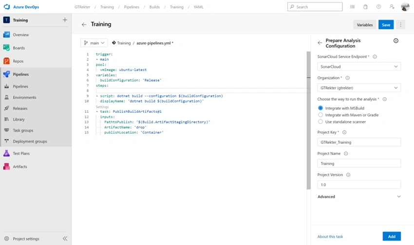Click the 'vmImage: ubuntu-latest' line
Screen dimensions: 414x245
click(x=123, y=70)
